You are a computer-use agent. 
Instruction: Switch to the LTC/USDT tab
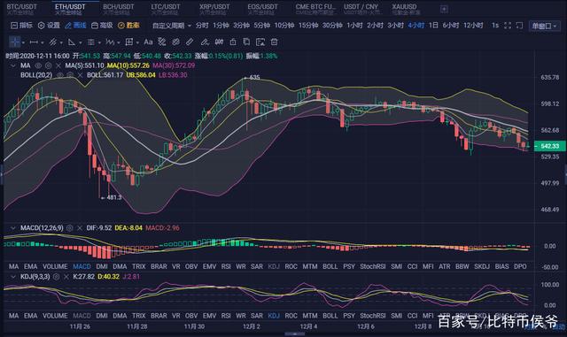[166, 9]
